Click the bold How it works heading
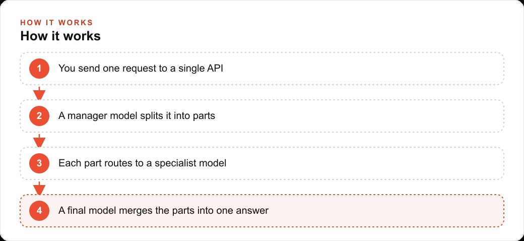Image resolution: width=524 pixels, height=241 pixels. [x=60, y=36]
